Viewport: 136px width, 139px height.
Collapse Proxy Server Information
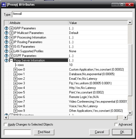[11, 60]
